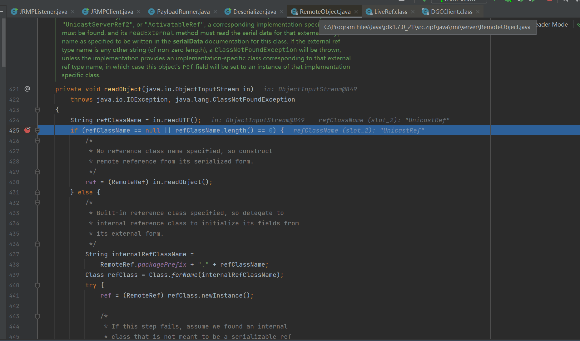This screenshot has width=580, height=341.
Task: Click the readObject method name
Action: click(x=122, y=89)
